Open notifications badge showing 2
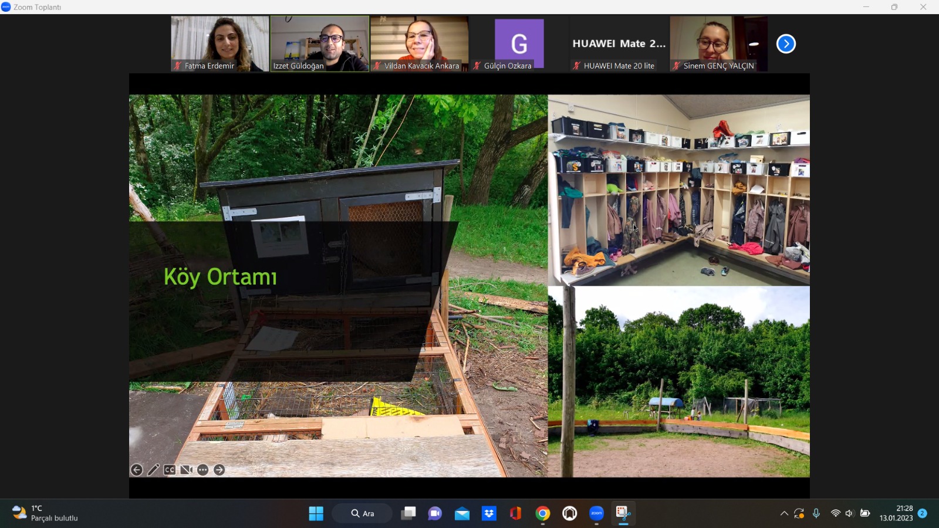 (x=923, y=513)
